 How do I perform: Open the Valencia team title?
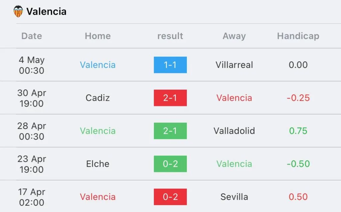pos(46,12)
